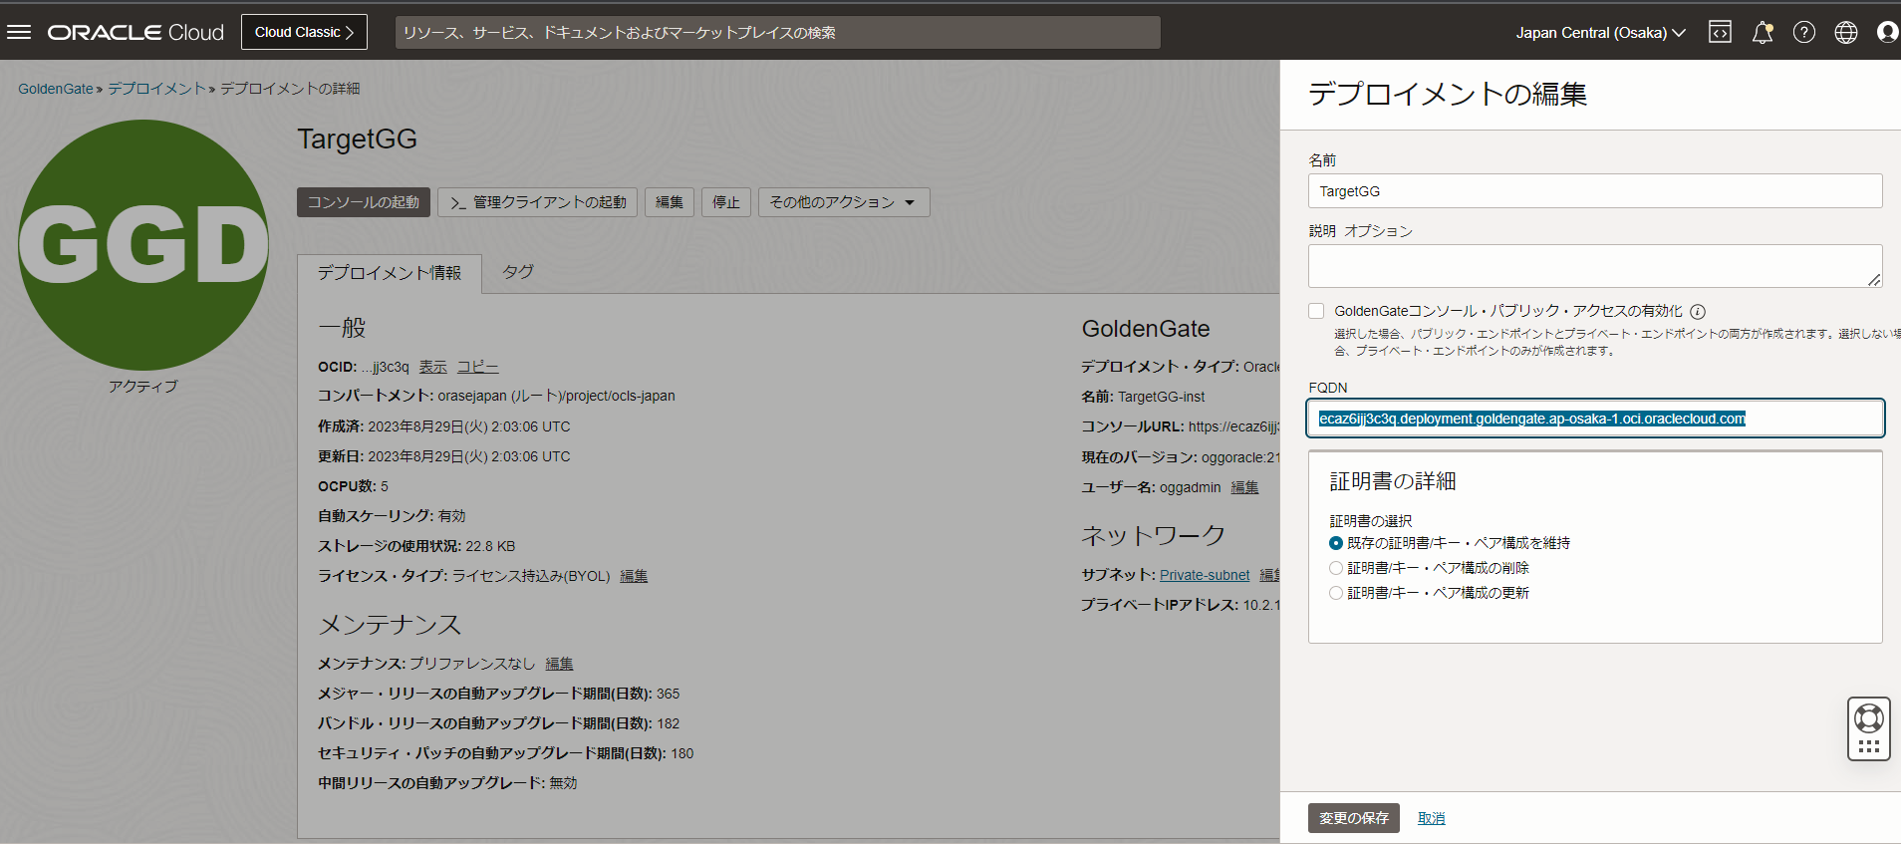Open the user profile icon
Screen dimensions: 1901x844
pos(1887,32)
